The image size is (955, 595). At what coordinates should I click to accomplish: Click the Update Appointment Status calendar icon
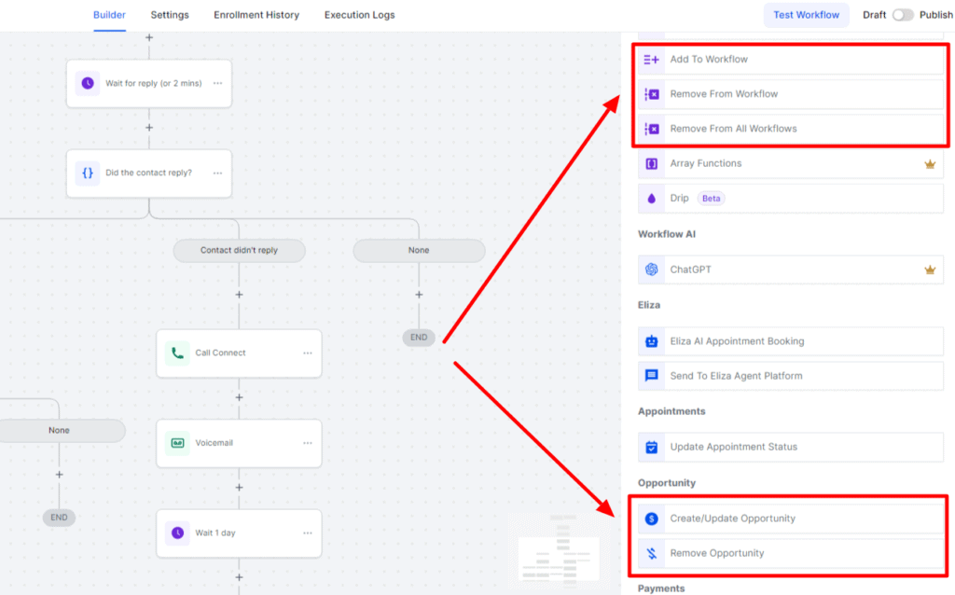[x=651, y=447]
